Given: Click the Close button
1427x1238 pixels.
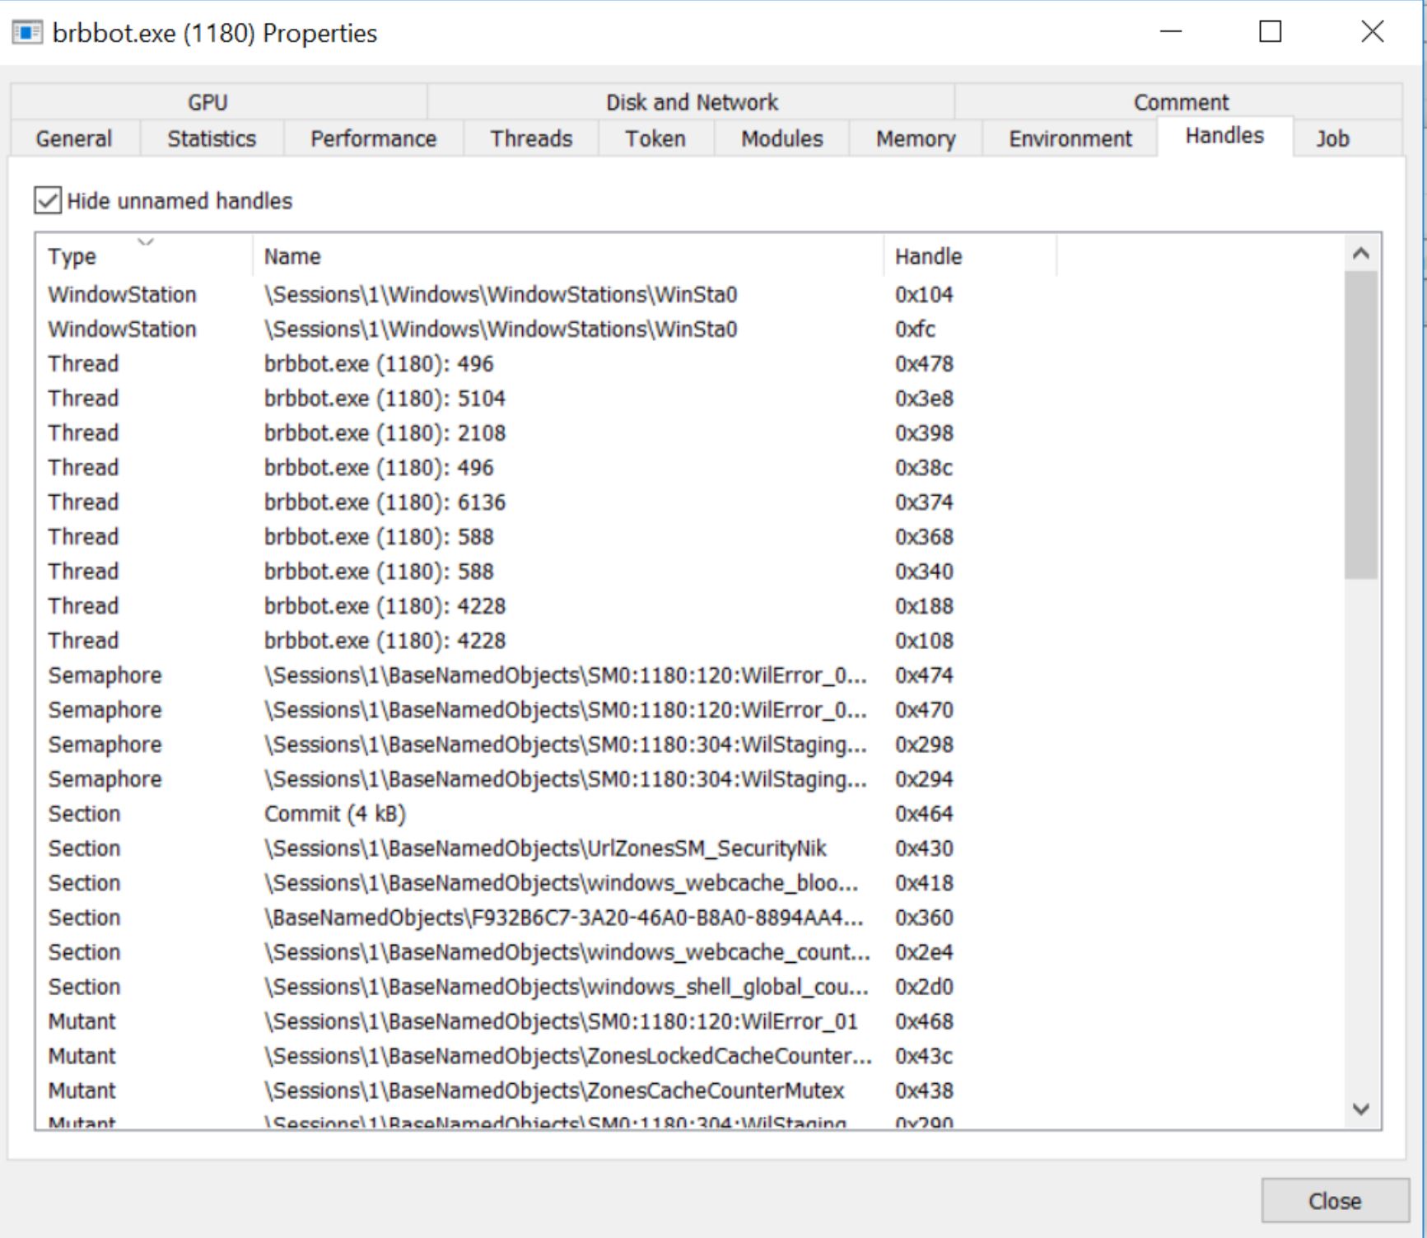Looking at the screenshot, I should [x=1334, y=1200].
